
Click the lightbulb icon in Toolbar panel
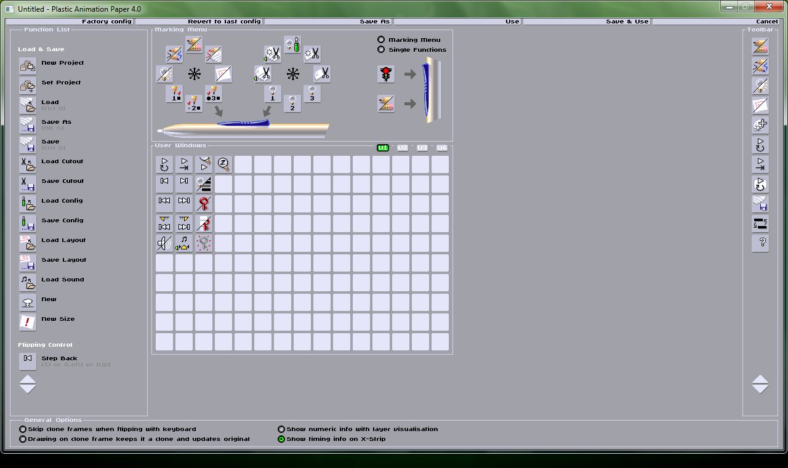tap(760, 86)
